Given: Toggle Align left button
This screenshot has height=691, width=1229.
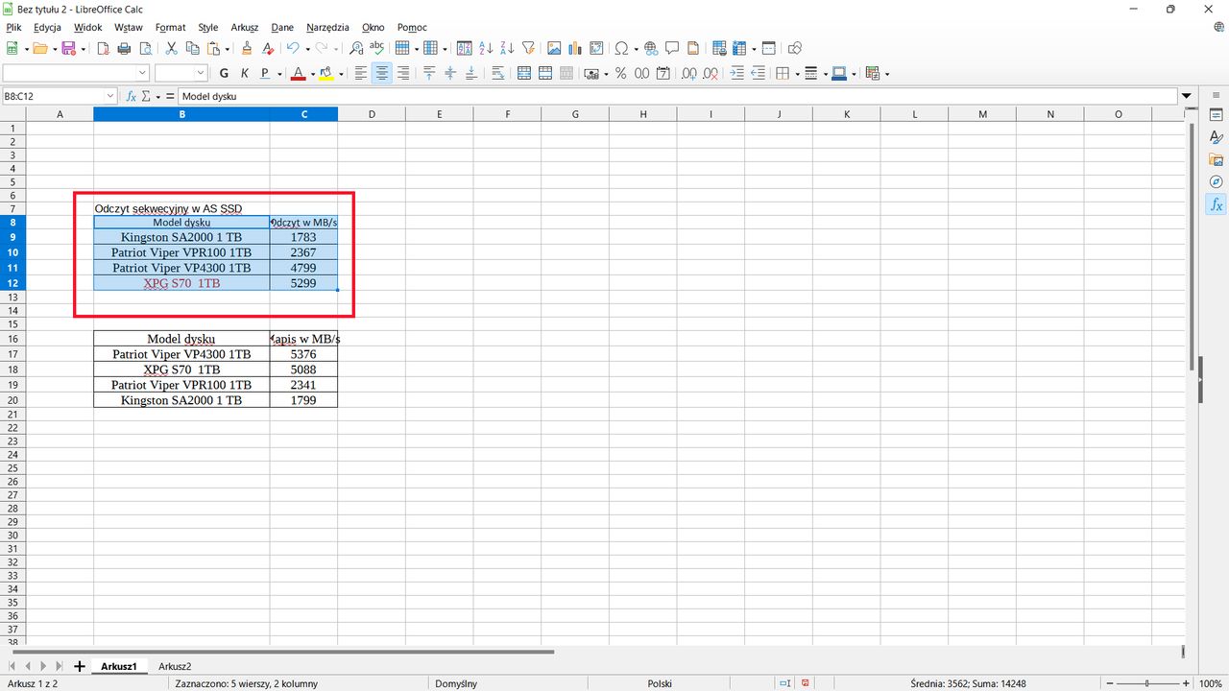Looking at the screenshot, I should pos(361,73).
